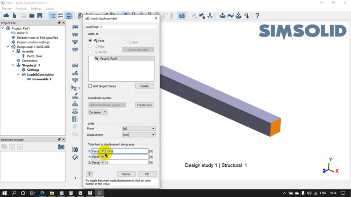Click the first constraint icon in vertical toolbar

pyautogui.click(x=75, y=27)
